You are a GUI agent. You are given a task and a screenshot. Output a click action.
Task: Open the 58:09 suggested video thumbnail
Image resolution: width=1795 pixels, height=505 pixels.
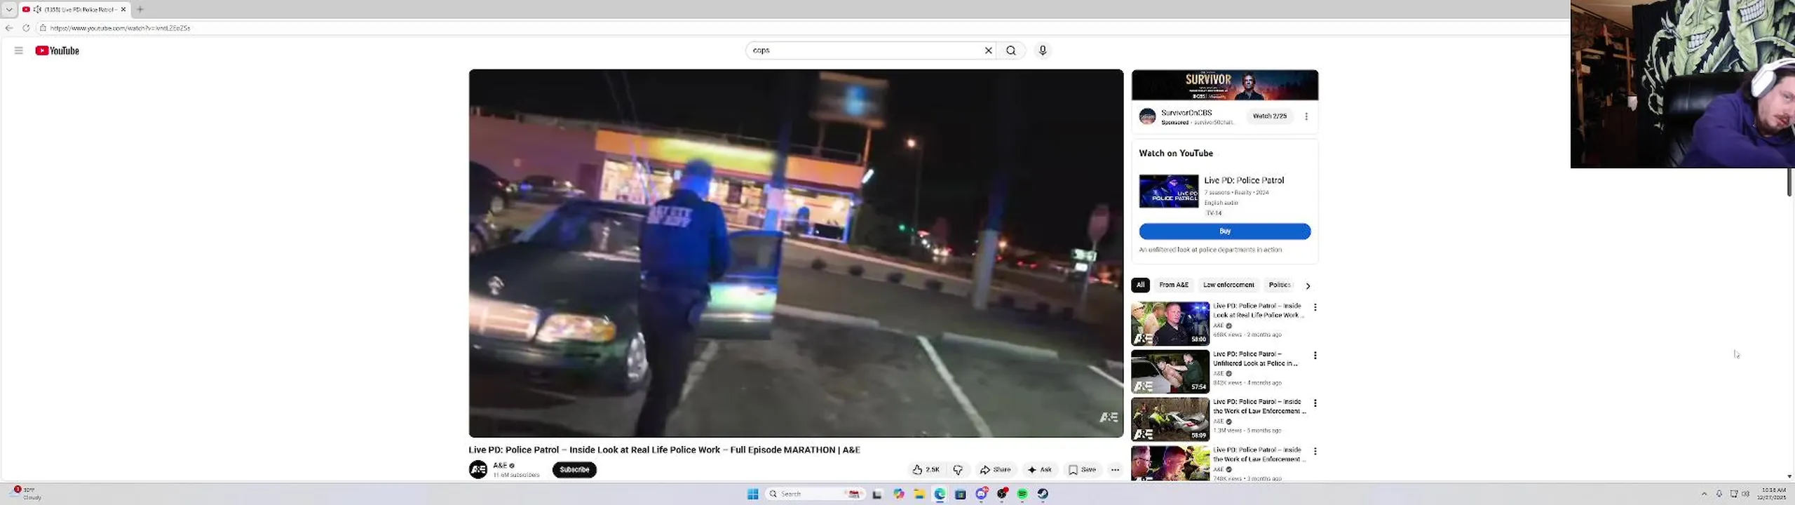[x=1170, y=419]
